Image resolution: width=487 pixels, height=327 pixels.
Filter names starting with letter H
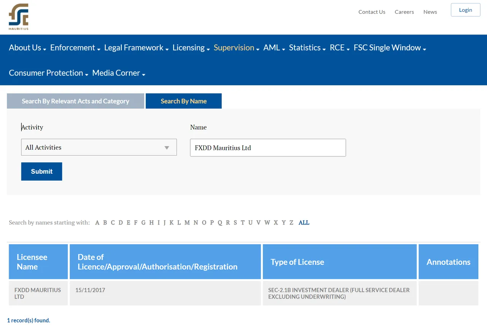(151, 223)
